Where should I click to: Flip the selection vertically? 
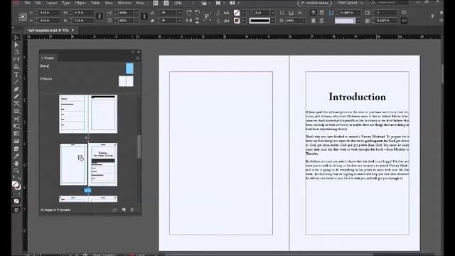coord(198,21)
